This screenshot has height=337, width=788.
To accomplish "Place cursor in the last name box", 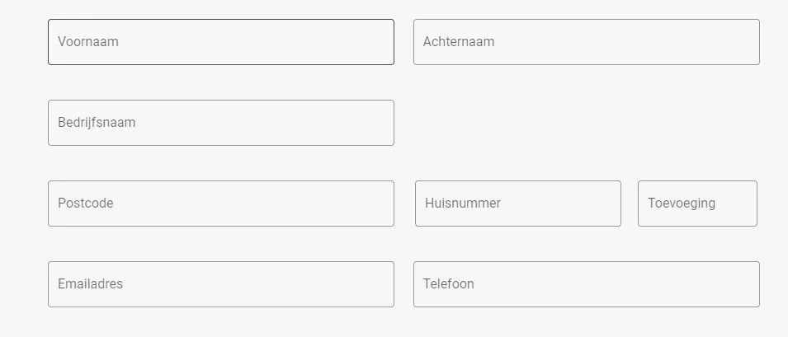I will coord(586,42).
